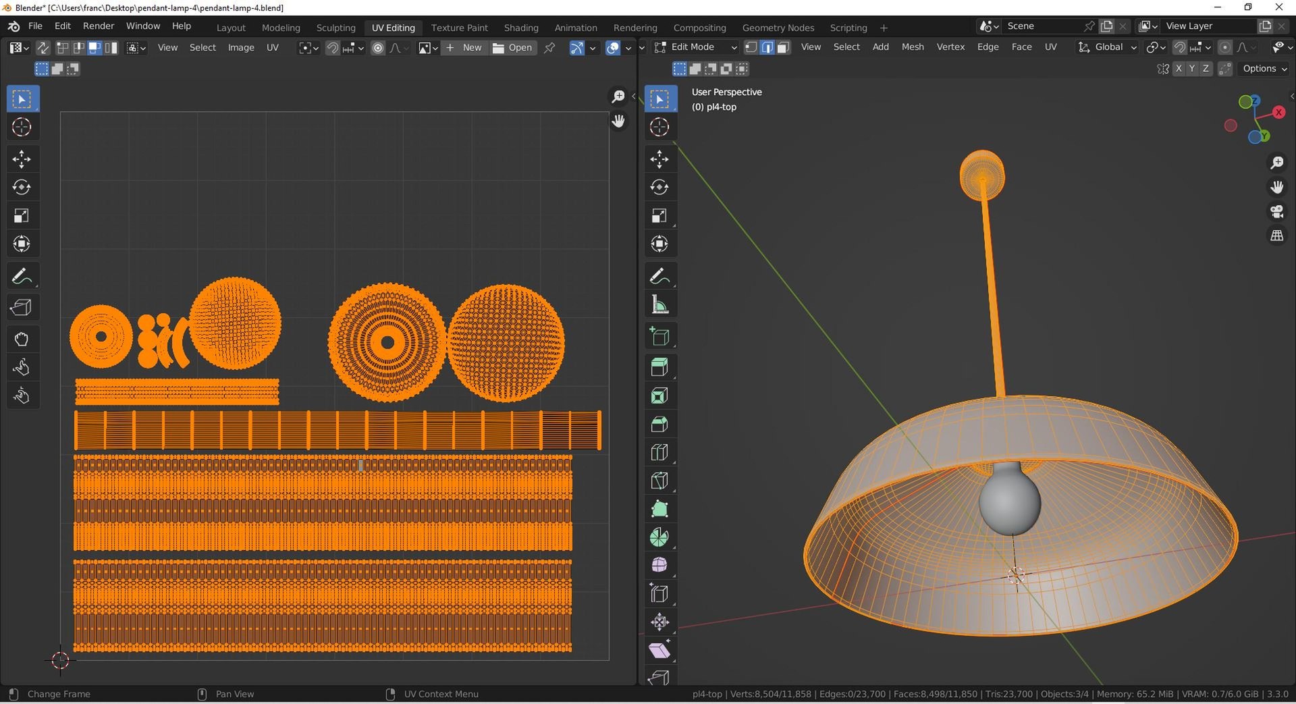Select the Inset Faces tool
Screen dimensions: 1296x704
click(x=659, y=396)
